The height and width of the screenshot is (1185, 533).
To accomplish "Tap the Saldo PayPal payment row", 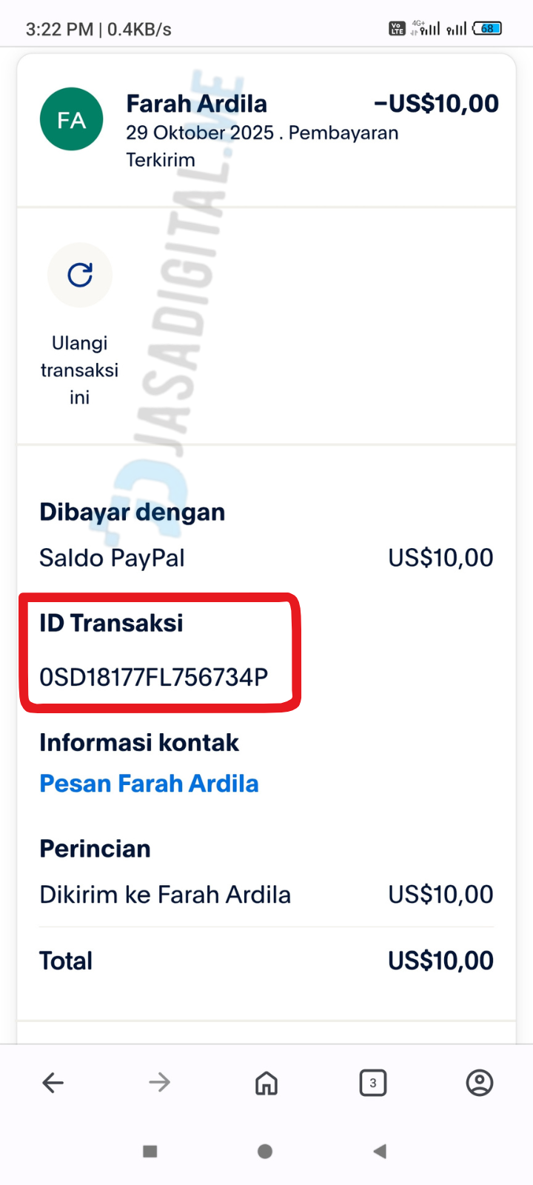I will click(266, 558).
